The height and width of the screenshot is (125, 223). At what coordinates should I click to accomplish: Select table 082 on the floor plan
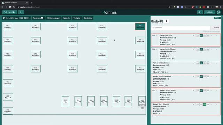click(x=36, y=26)
